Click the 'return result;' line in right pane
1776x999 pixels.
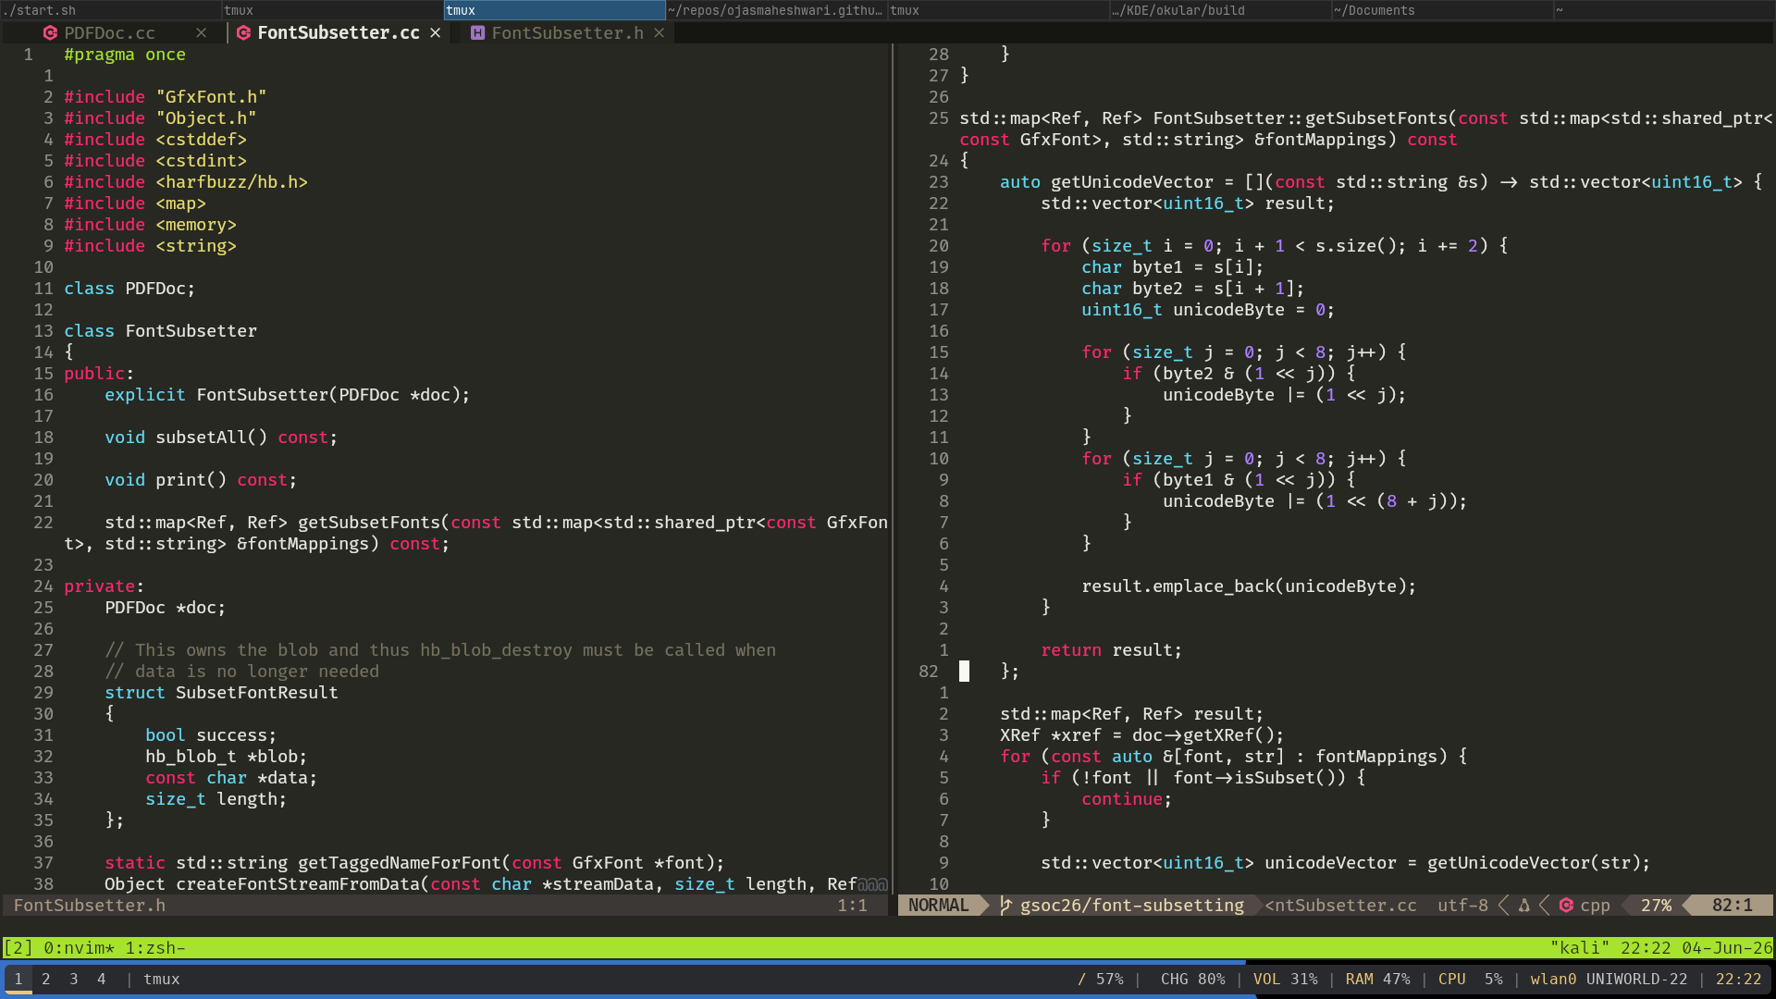point(1112,650)
